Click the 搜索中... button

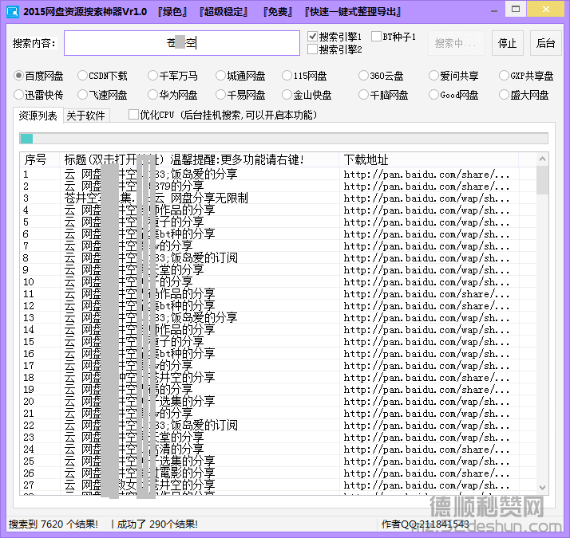pyautogui.click(x=457, y=43)
